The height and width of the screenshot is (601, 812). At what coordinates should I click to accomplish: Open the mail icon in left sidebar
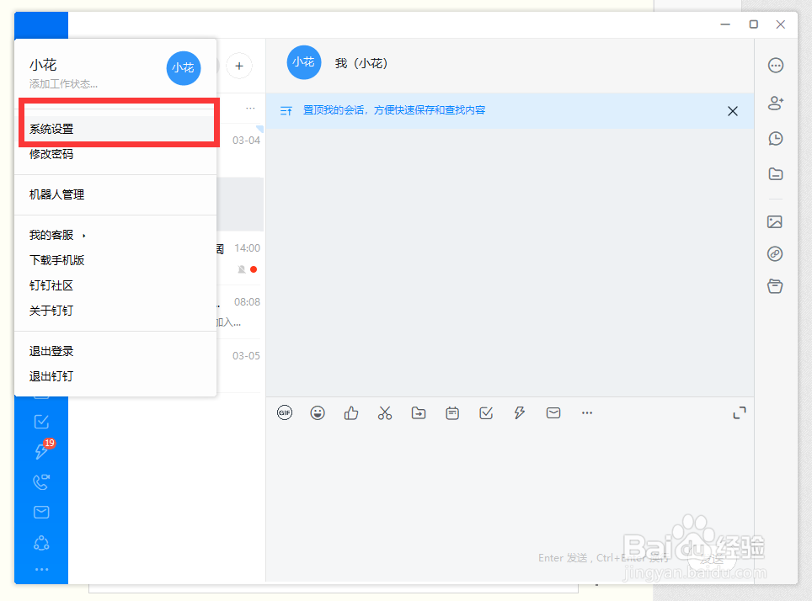click(41, 512)
